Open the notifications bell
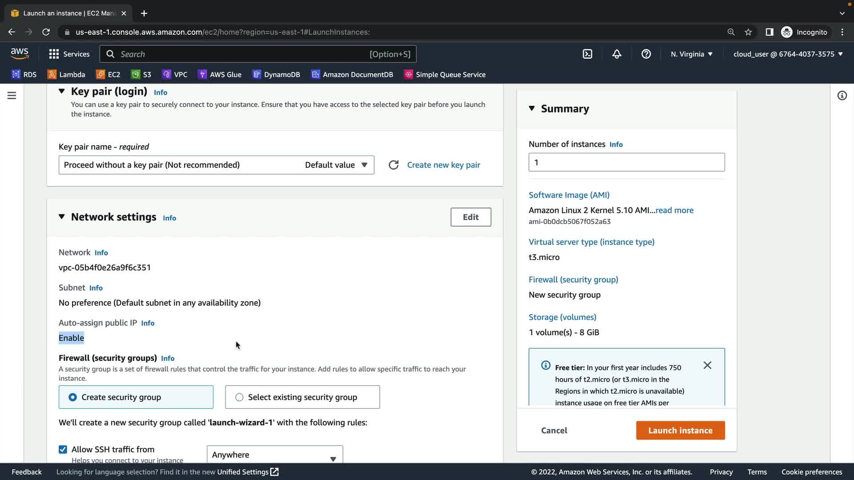 click(x=616, y=54)
